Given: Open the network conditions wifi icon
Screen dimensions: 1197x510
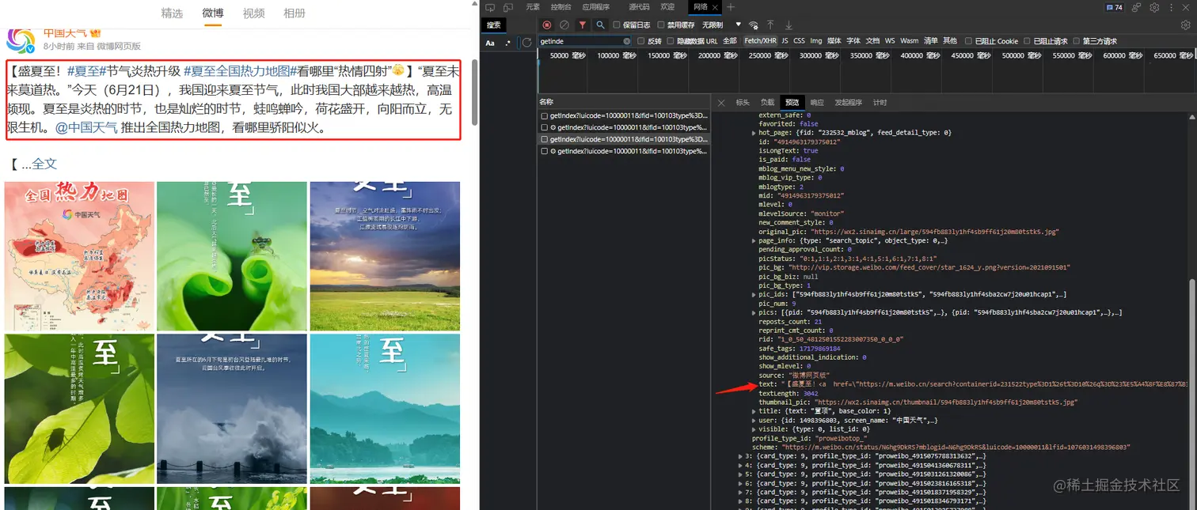Looking at the screenshot, I should (754, 25).
